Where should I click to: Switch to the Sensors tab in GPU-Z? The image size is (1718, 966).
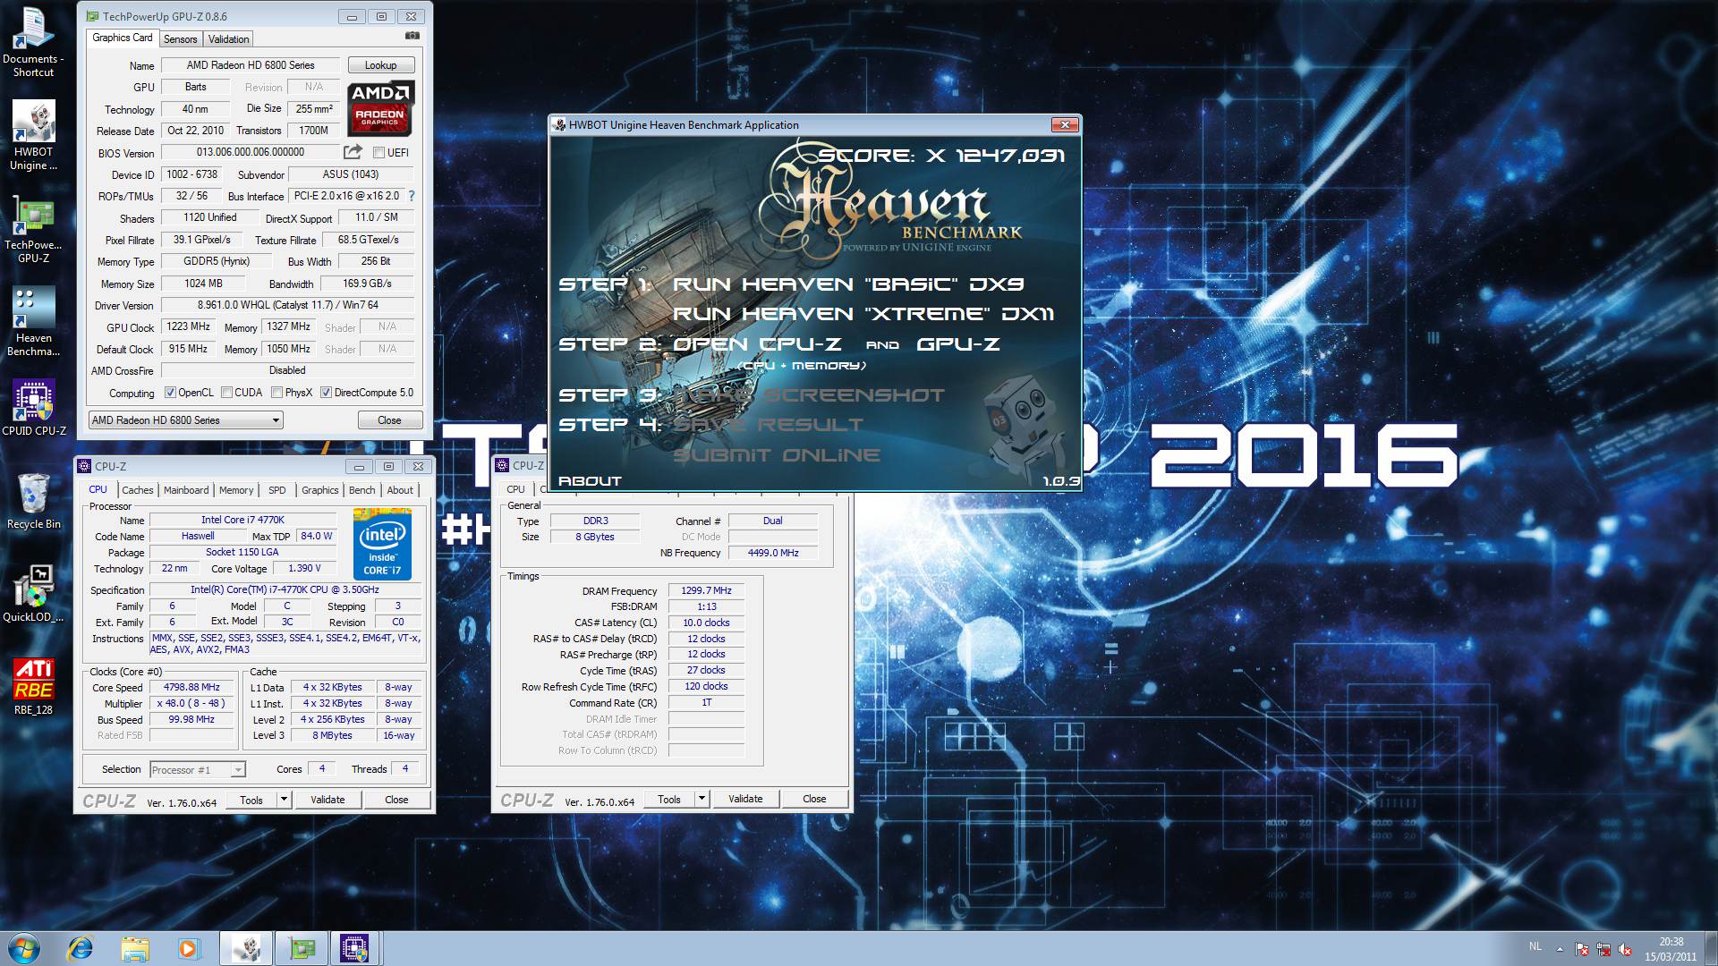(x=180, y=39)
